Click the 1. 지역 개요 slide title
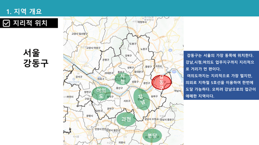This screenshot has width=259, height=145. tap(24, 11)
